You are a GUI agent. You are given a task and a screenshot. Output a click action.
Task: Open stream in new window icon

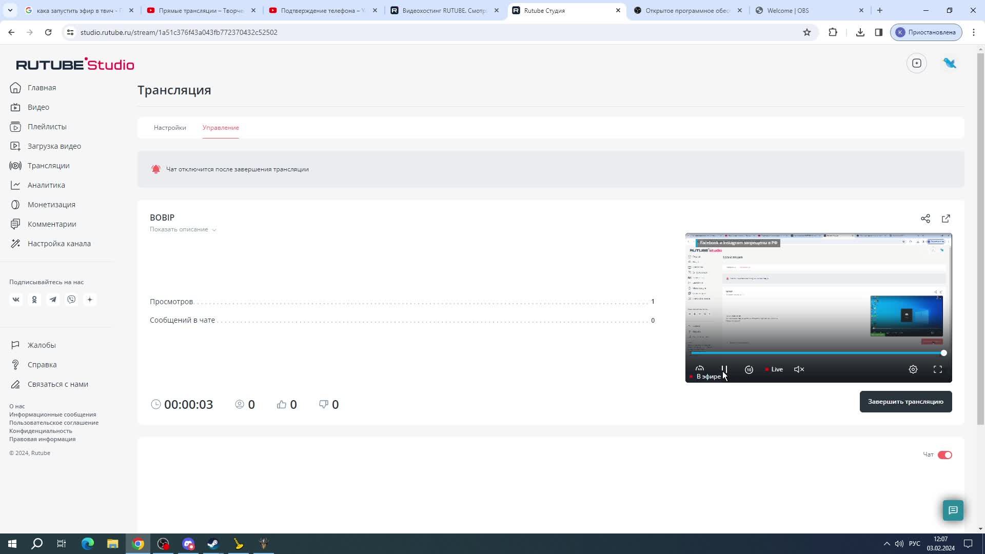tap(945, 219)
